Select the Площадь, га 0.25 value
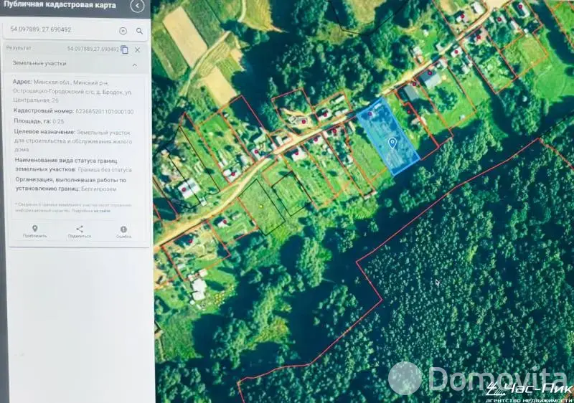Screen dimensions: 574x403 coord(58,121)
